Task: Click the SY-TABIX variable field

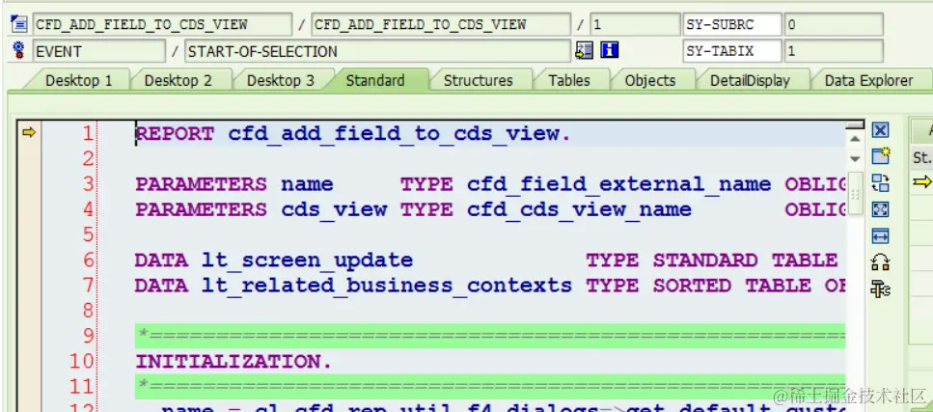Action: [x=732, y=51]
